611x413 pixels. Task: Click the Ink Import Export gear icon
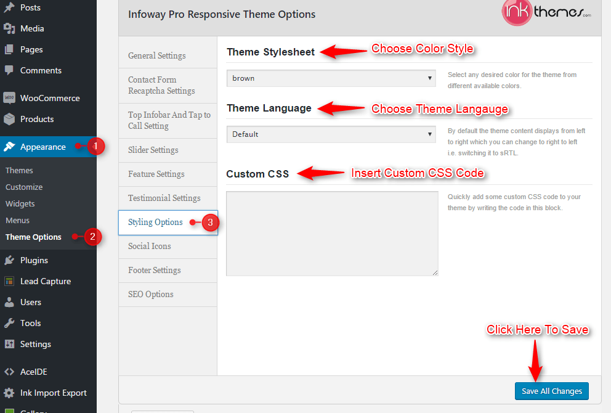tap(9, 393)
